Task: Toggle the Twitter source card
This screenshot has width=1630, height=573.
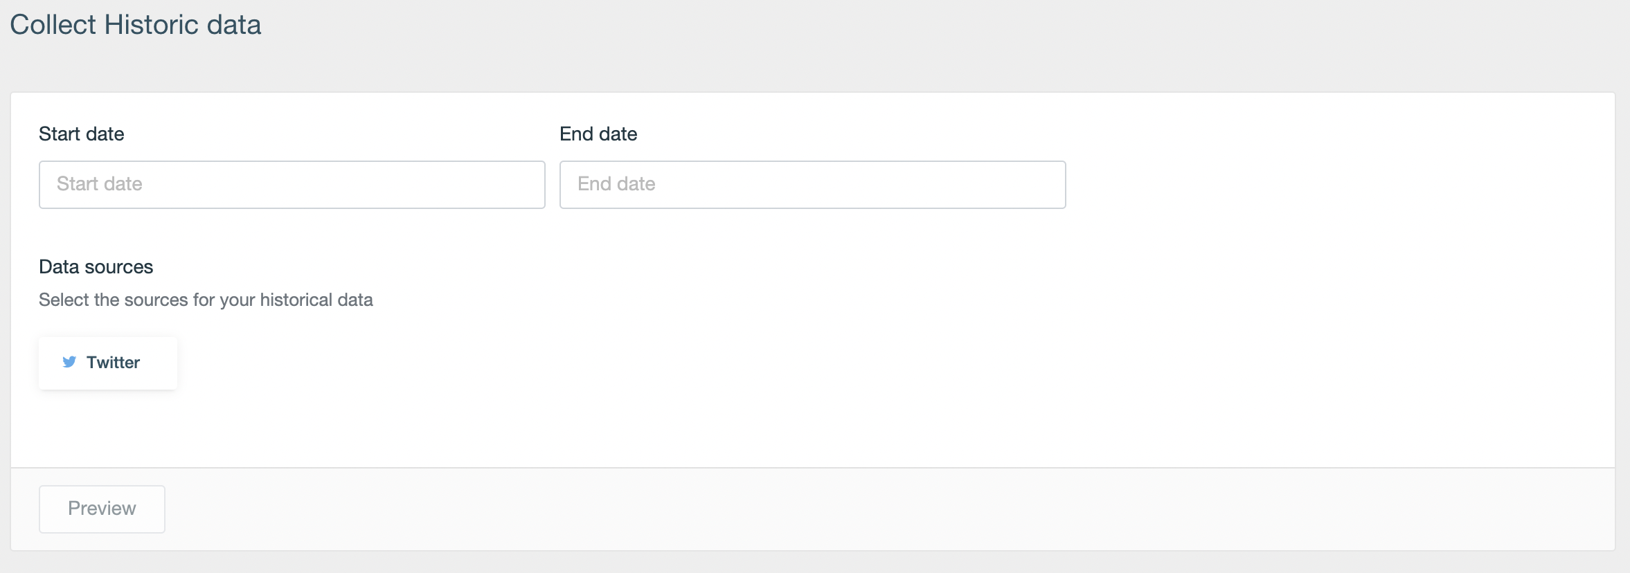Action: click(108, 363)
